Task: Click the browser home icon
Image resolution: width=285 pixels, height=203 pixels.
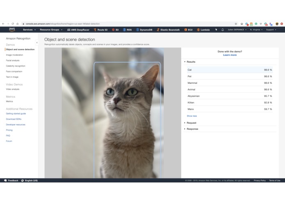Action: click(x=18, y=24)
